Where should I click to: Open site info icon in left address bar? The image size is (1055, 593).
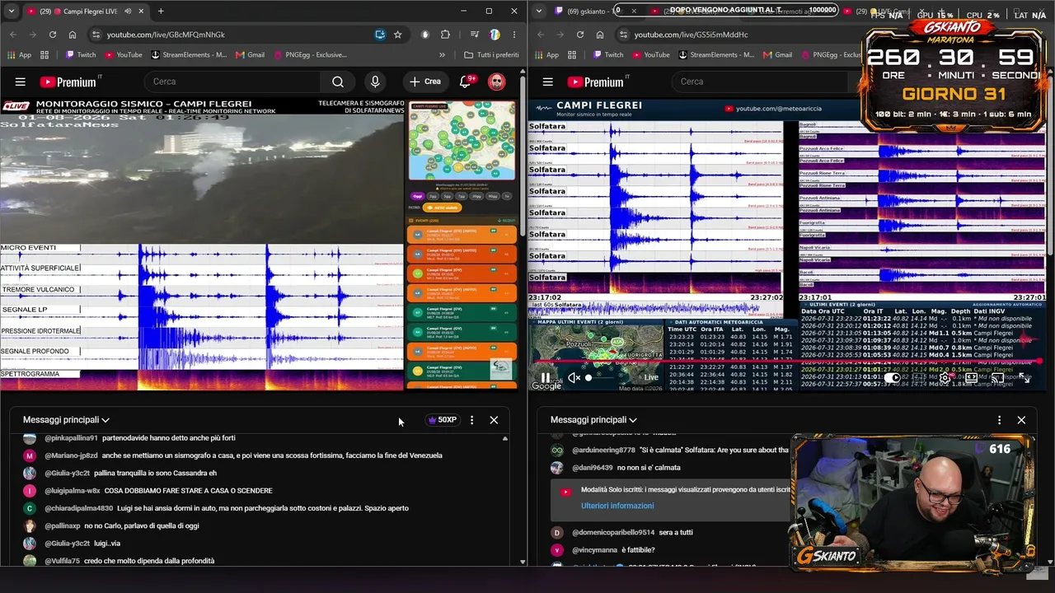tap(96, 35)
